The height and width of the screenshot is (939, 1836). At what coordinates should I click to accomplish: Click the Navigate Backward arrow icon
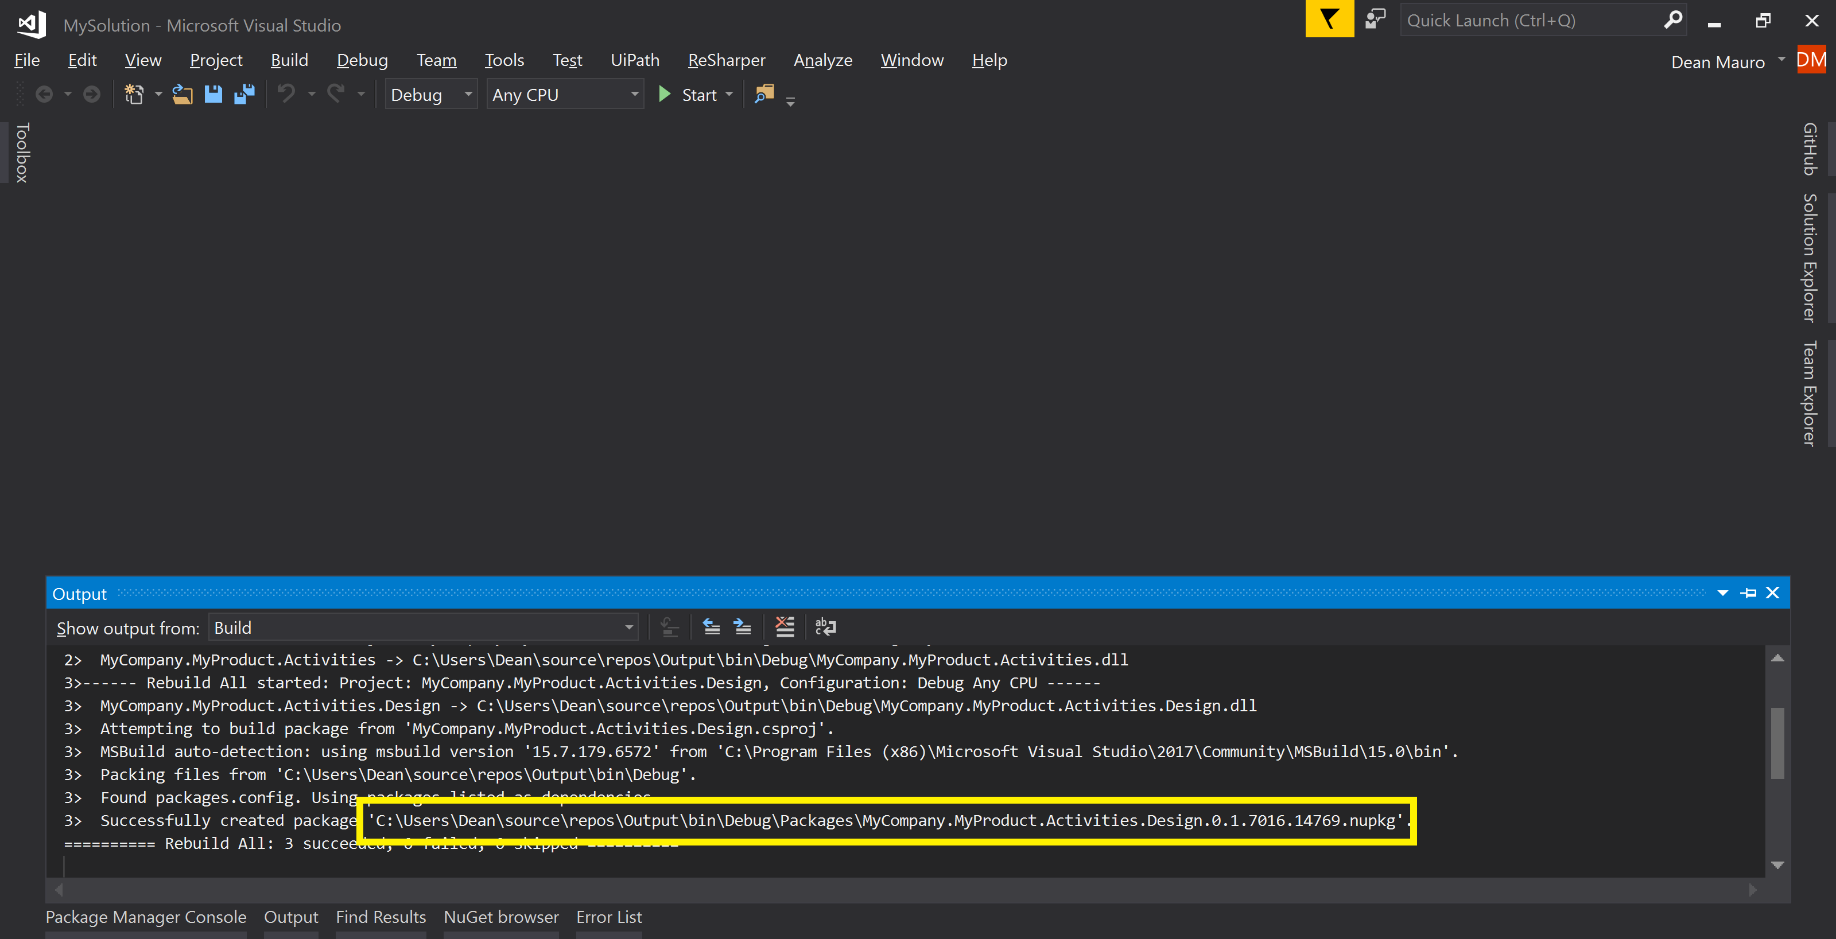pos(44,93)
